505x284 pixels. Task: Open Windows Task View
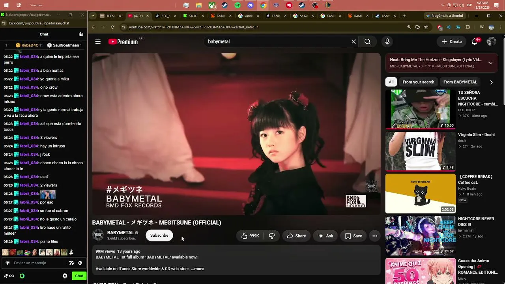19,5
